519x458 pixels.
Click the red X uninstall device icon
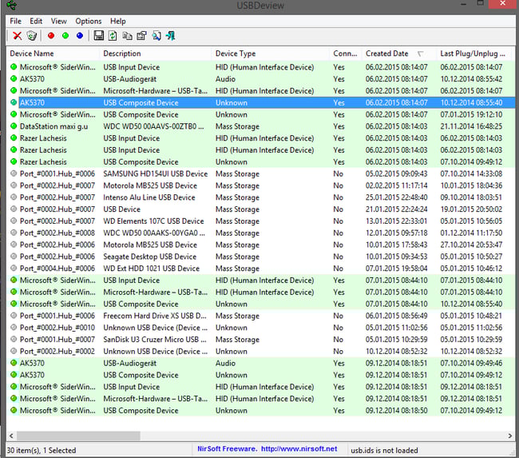[17, 36]
